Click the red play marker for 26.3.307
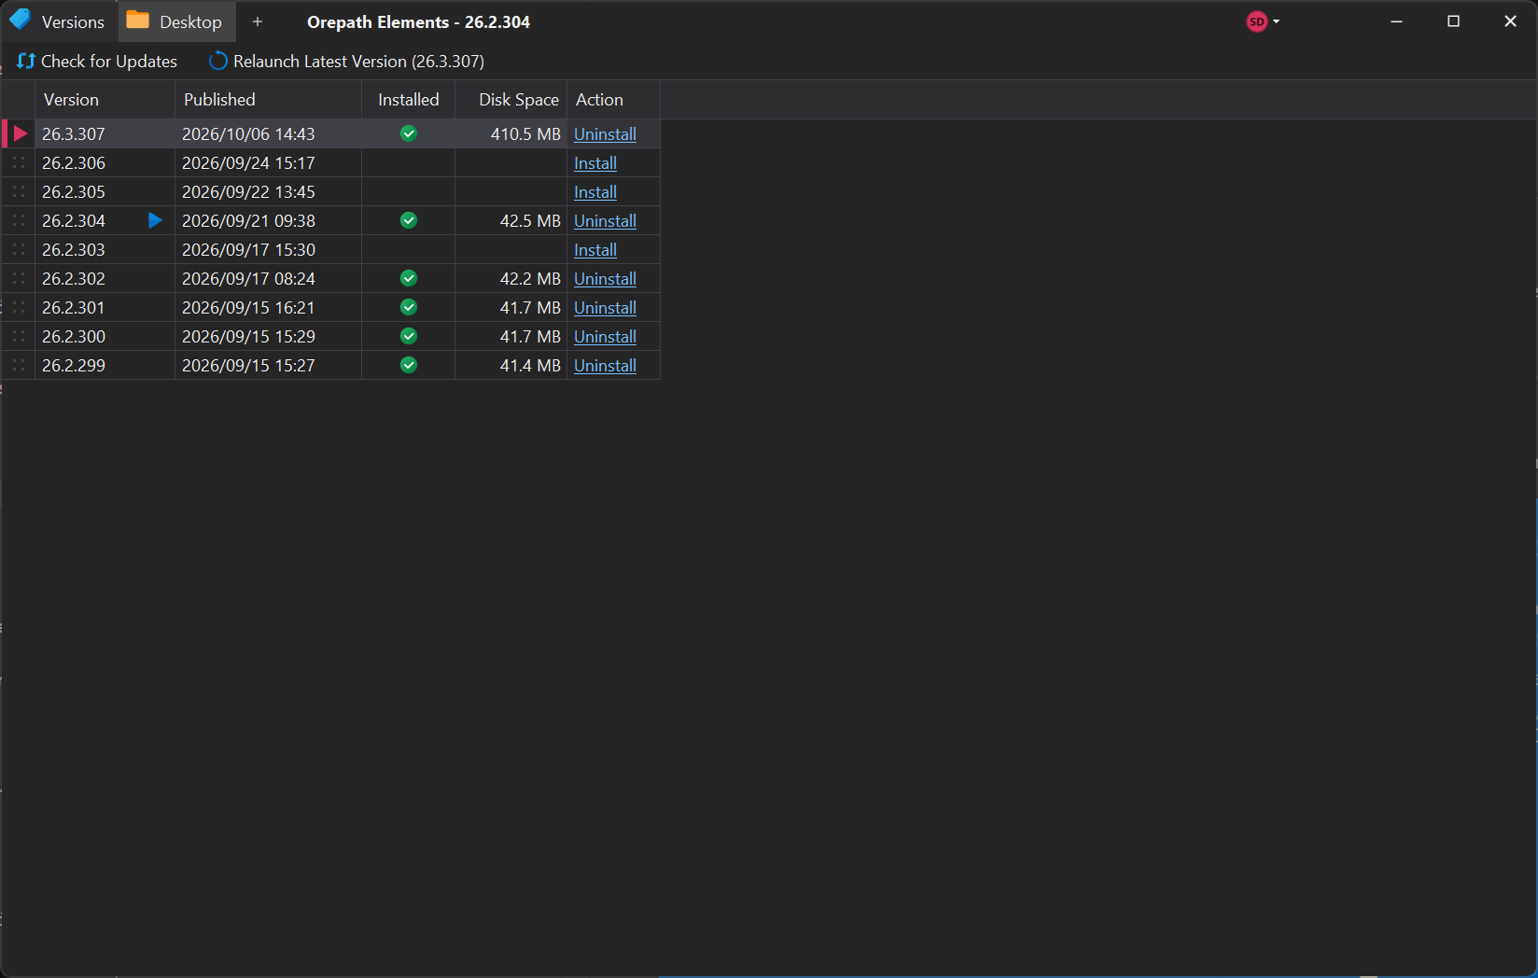Screen dimensions: 1538x978 tap(20, 133)
